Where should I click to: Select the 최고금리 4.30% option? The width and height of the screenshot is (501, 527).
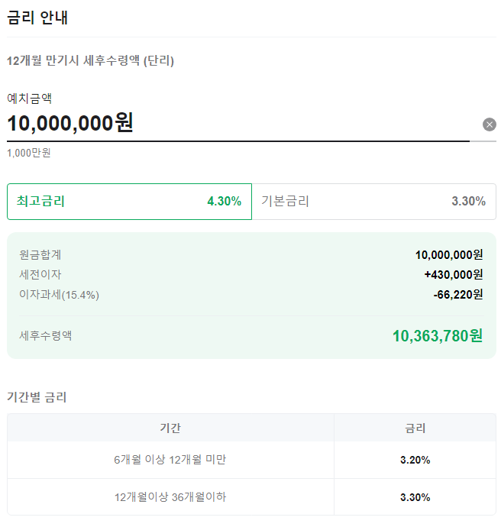[129, 202]
